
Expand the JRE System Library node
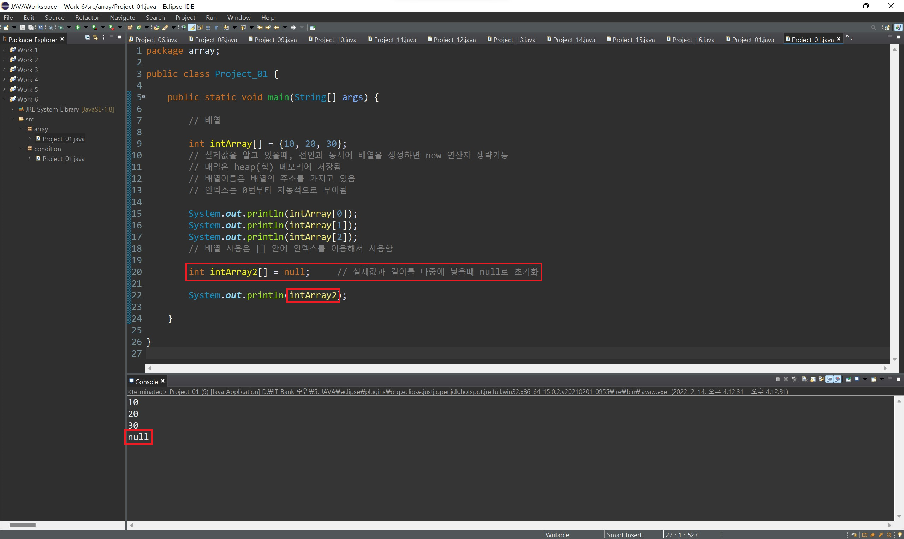click(13, 109)
